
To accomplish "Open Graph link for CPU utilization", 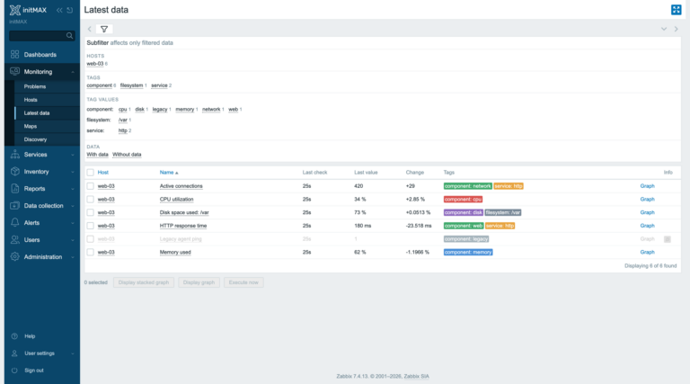I will click(647, 200).
